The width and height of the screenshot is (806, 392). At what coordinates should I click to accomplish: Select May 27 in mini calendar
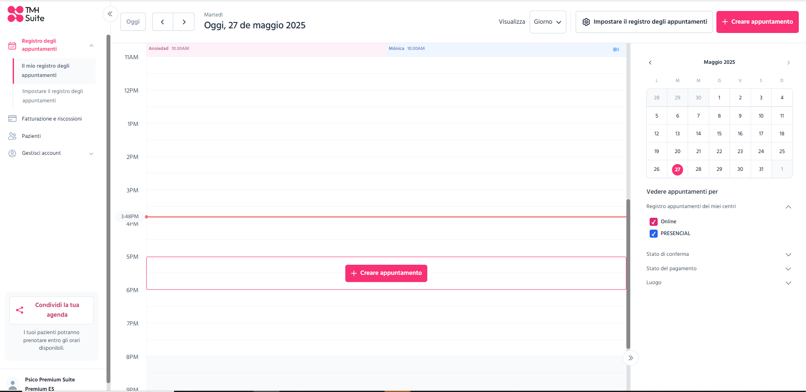(x=677, y=170)
